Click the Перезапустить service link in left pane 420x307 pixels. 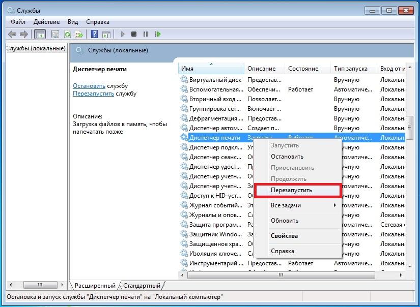93,94
